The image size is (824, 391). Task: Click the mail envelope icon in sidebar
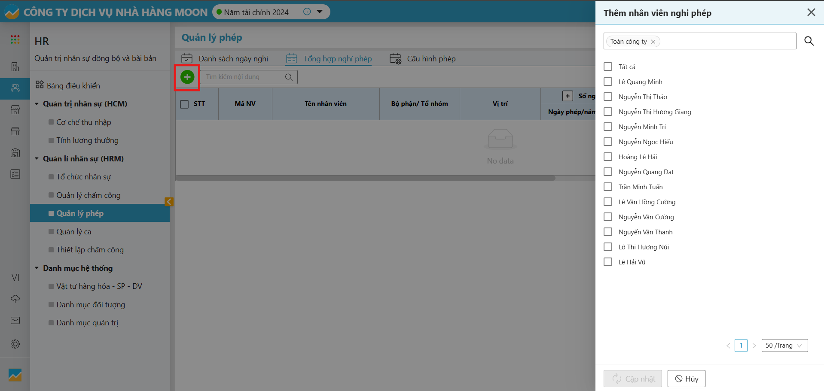(x=15, y=321)
